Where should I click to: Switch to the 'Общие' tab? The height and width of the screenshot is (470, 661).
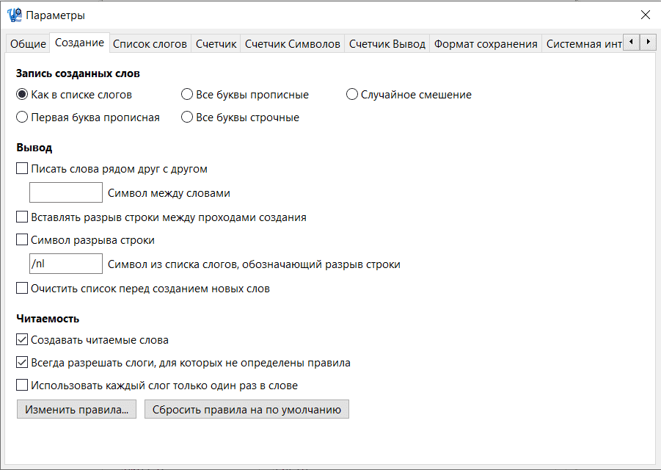[28, 44]
